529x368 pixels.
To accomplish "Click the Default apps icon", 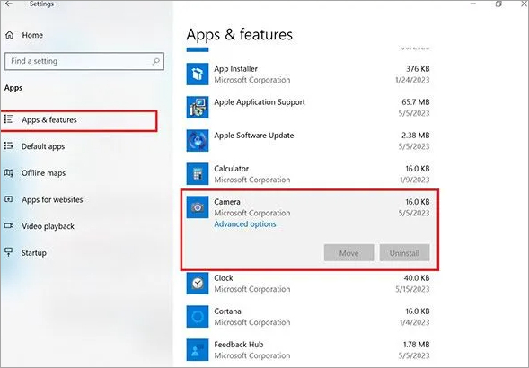I will (x=8, y=145).
